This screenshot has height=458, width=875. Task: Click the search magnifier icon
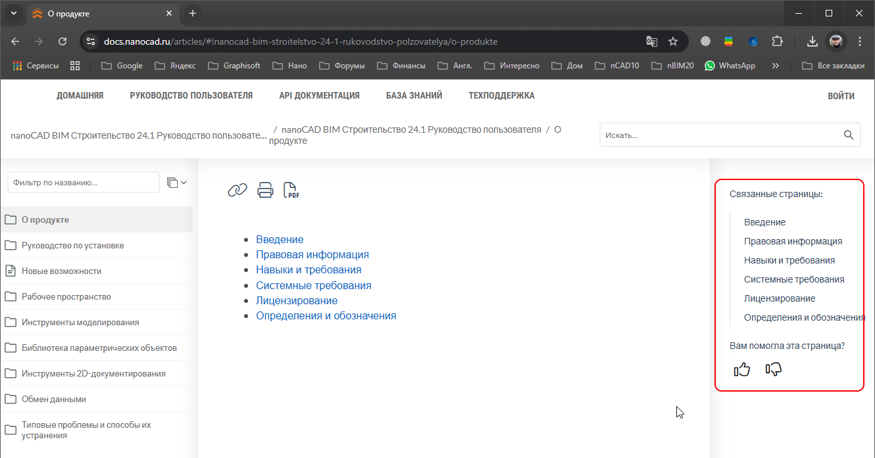coord(849,135)
